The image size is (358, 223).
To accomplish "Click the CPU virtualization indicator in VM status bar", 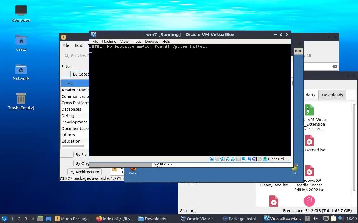I will click(254, 159).
